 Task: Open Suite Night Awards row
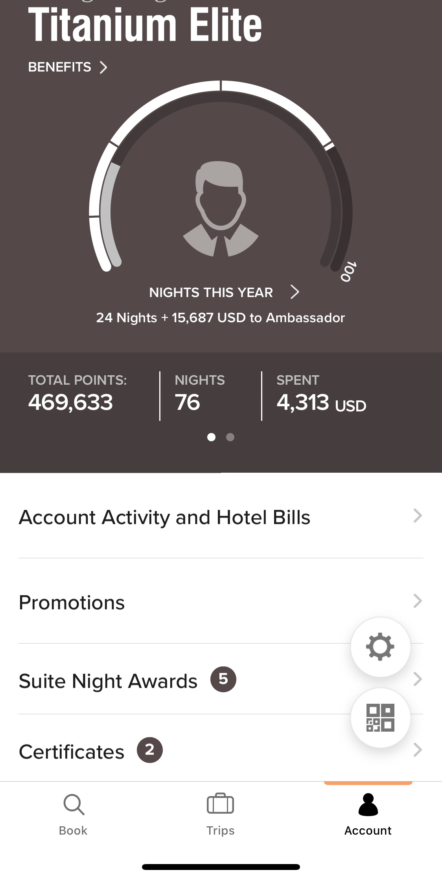tap(221, 679)
